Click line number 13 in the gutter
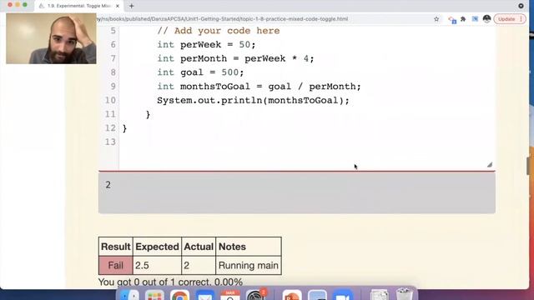The width and height of the screenshot is (534, 300). coord(110,142)
